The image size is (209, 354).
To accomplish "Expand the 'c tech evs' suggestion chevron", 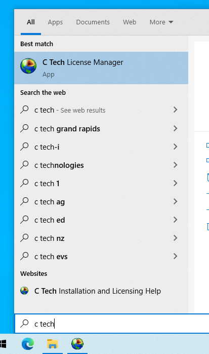I will [x=175, y=256].
